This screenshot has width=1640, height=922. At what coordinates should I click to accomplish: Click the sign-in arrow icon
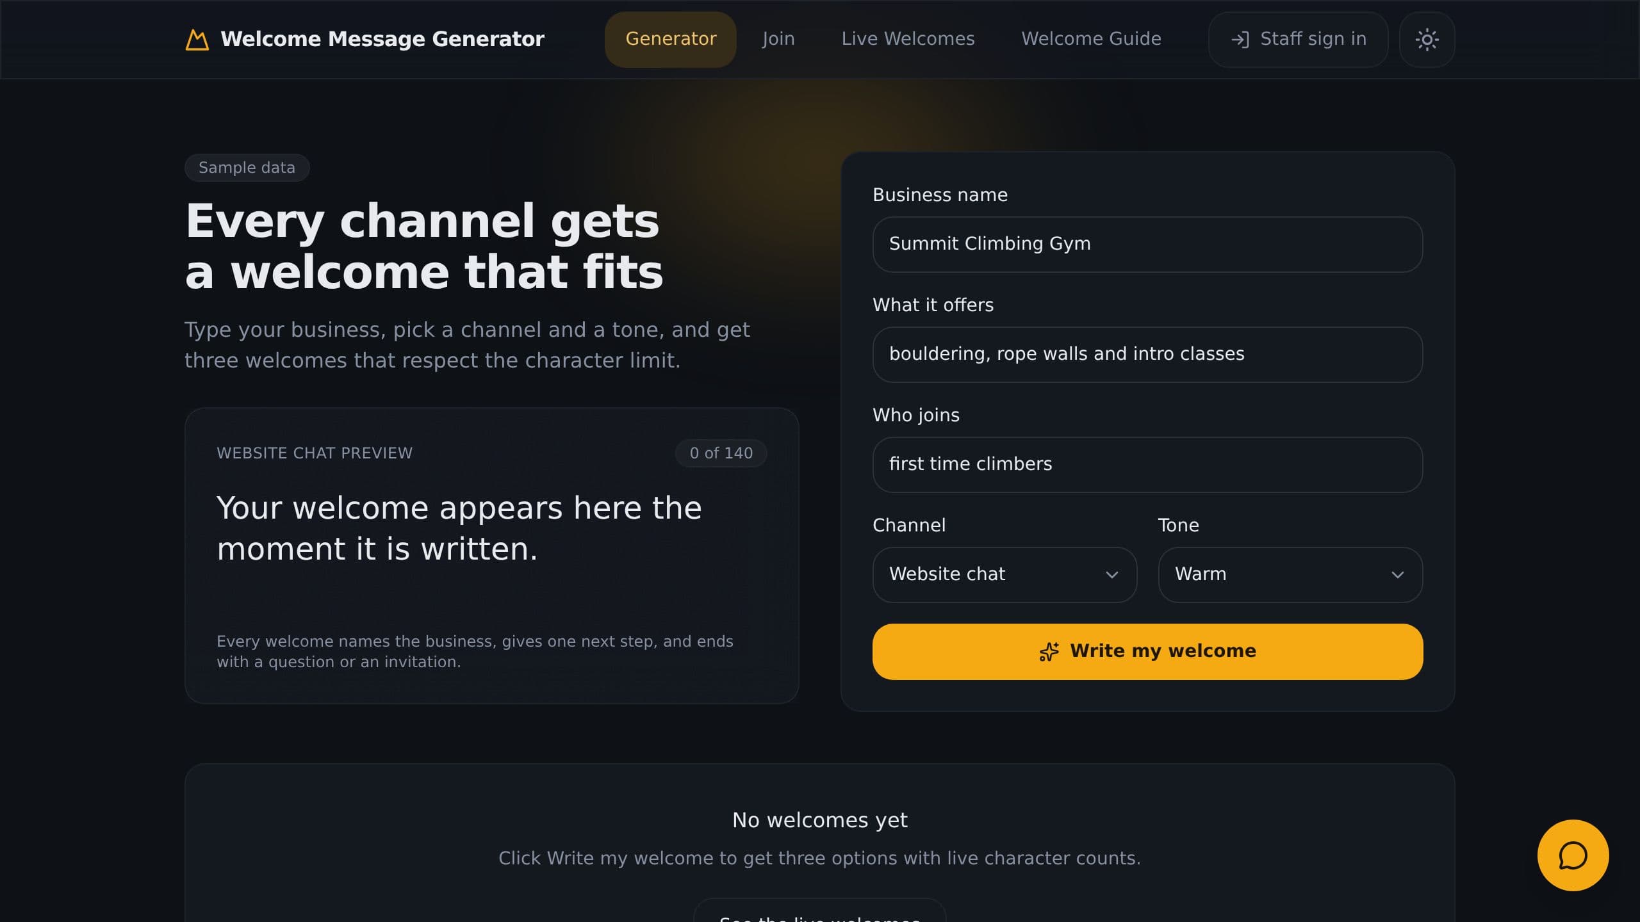(1240, 40)
